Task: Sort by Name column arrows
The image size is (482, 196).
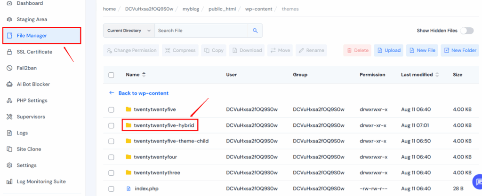Action: pos(144,75)
